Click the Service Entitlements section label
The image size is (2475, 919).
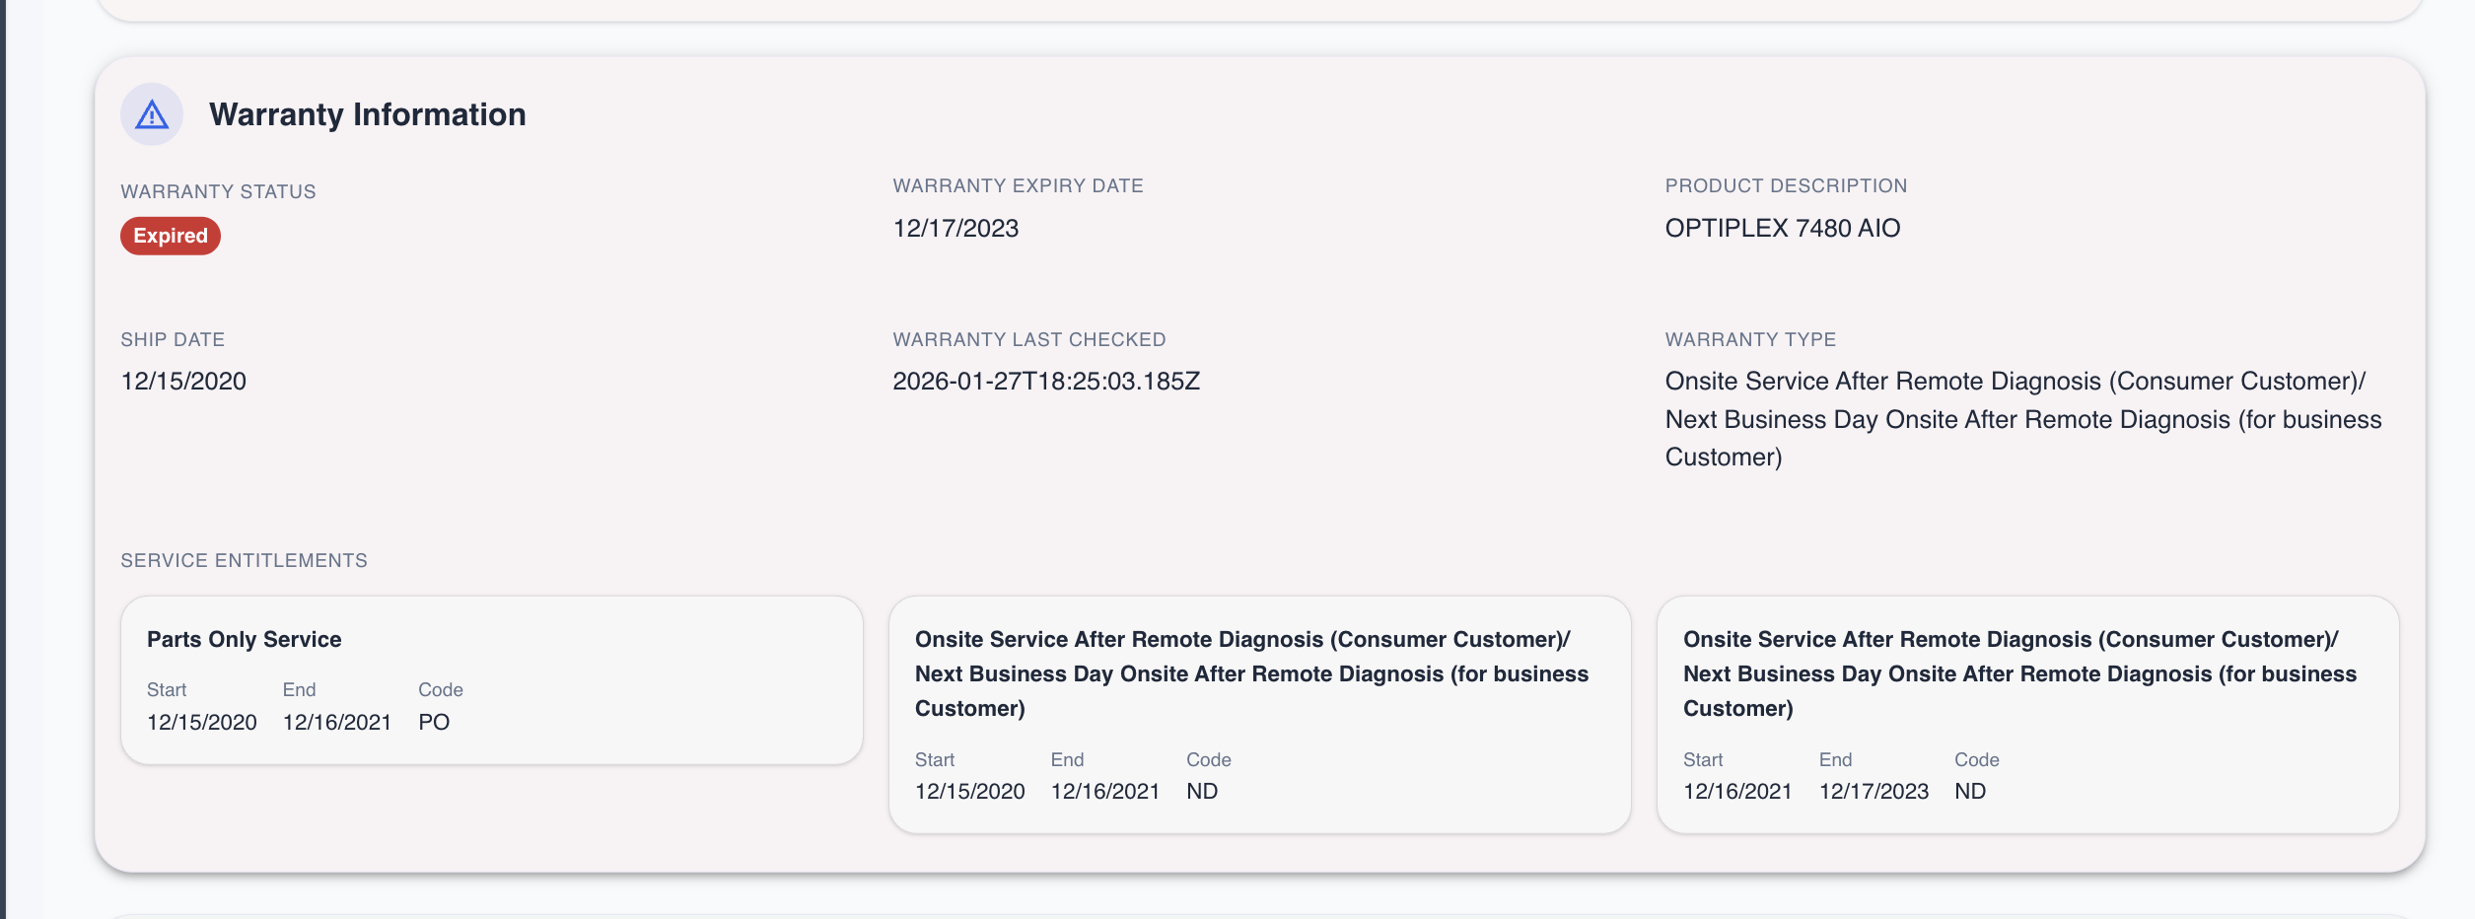pyautogui.click(x=244, y=560)
